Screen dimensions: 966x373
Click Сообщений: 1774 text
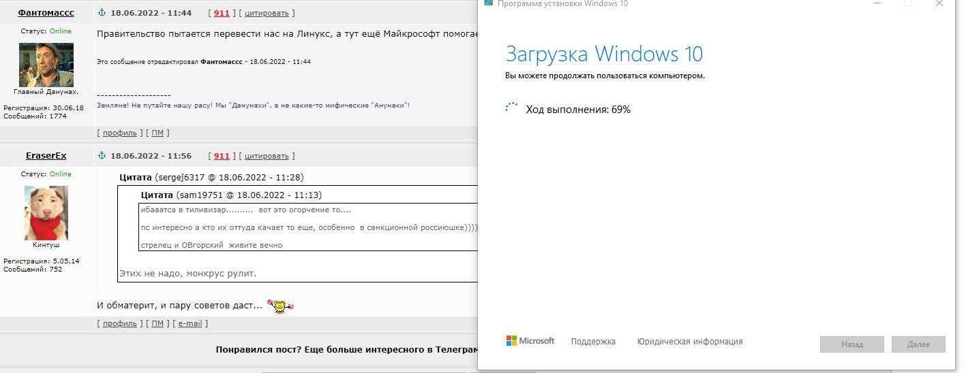pos(35,116)
